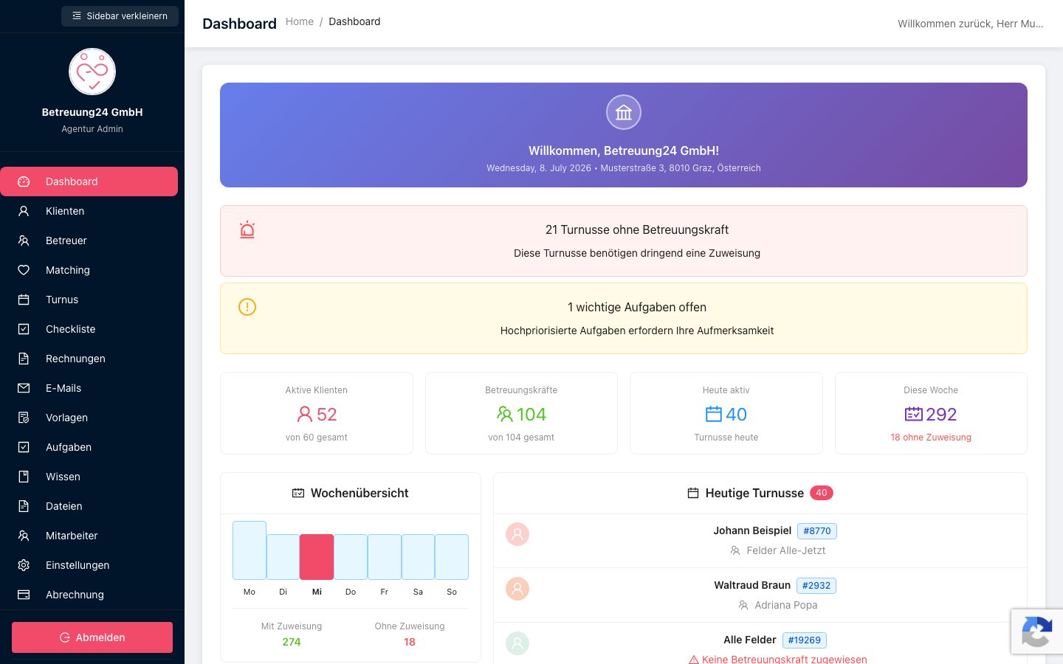Click the Vorlagen template icon
The height and width of the screenshot is (664, 1063).
pyautogui.click(x=24, y=418)
